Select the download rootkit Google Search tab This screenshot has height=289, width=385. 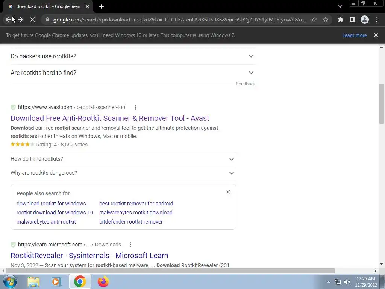point(48,6)
